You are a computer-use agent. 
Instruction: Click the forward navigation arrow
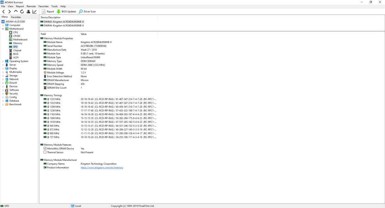tap(10, 11)
